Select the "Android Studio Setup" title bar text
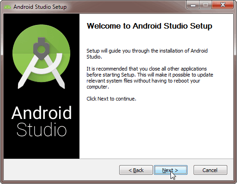The image size is (237, 184). coord(40,7)
